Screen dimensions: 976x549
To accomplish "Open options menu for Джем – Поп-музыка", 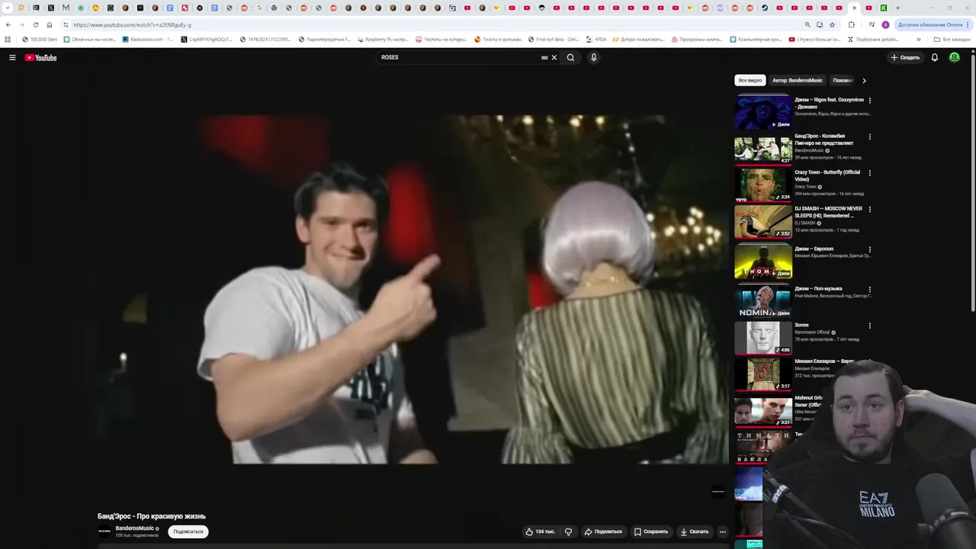I will click(x=869, y=289).
